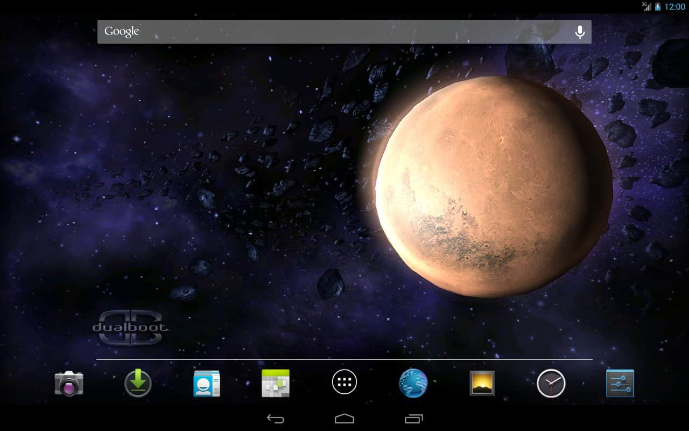The width and height of the screenshot is (689, 431).
Task: Tap the 3G signal strength indicator
Action: tap(646, 6)
